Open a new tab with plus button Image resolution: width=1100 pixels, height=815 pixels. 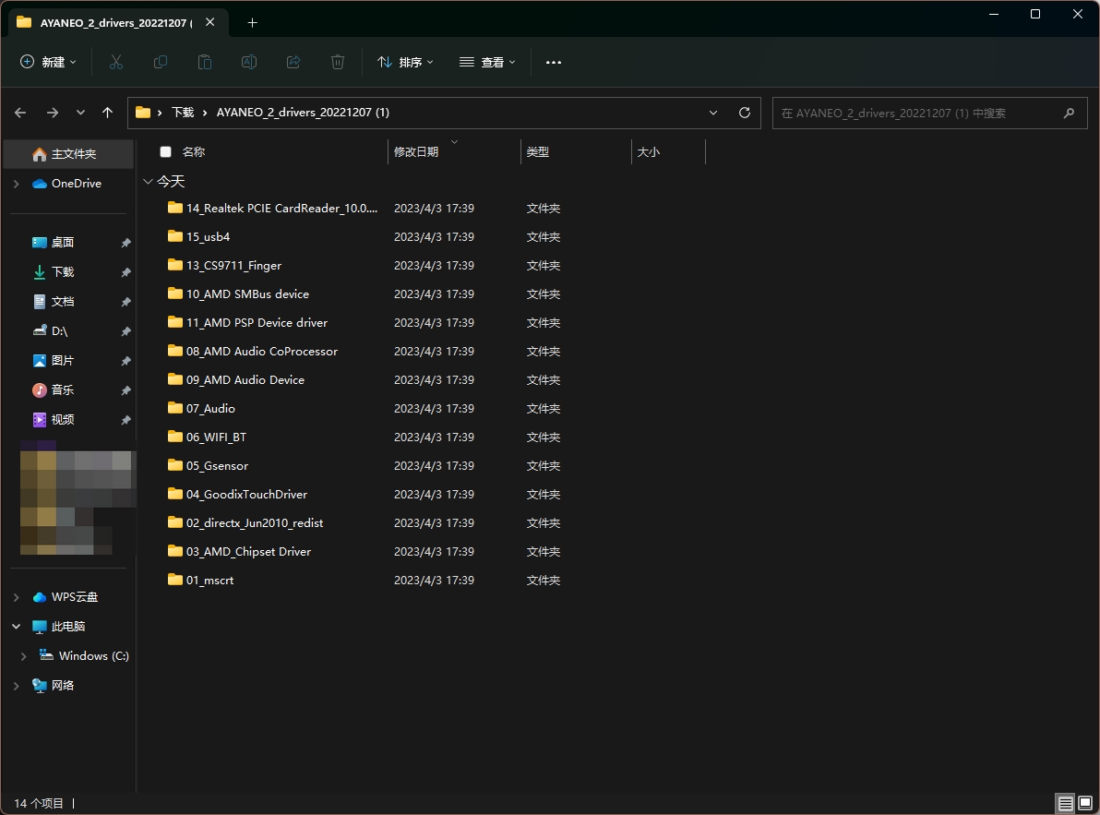coord(253,22)
